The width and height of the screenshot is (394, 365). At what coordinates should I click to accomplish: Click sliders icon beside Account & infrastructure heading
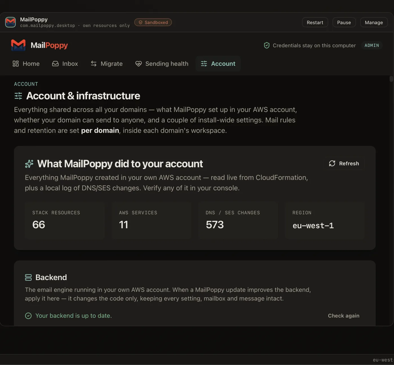tap(18, 96)
